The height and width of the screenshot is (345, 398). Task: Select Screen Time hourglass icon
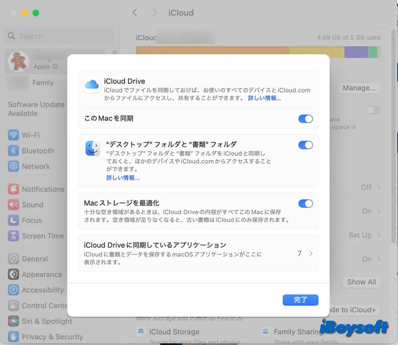pos(13,236)
